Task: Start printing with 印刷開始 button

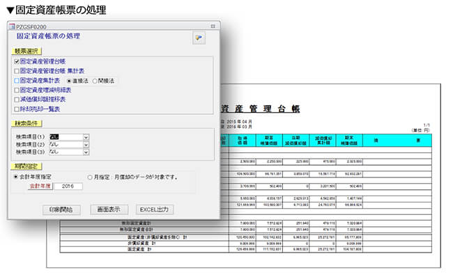Action: tap(61, 209)
